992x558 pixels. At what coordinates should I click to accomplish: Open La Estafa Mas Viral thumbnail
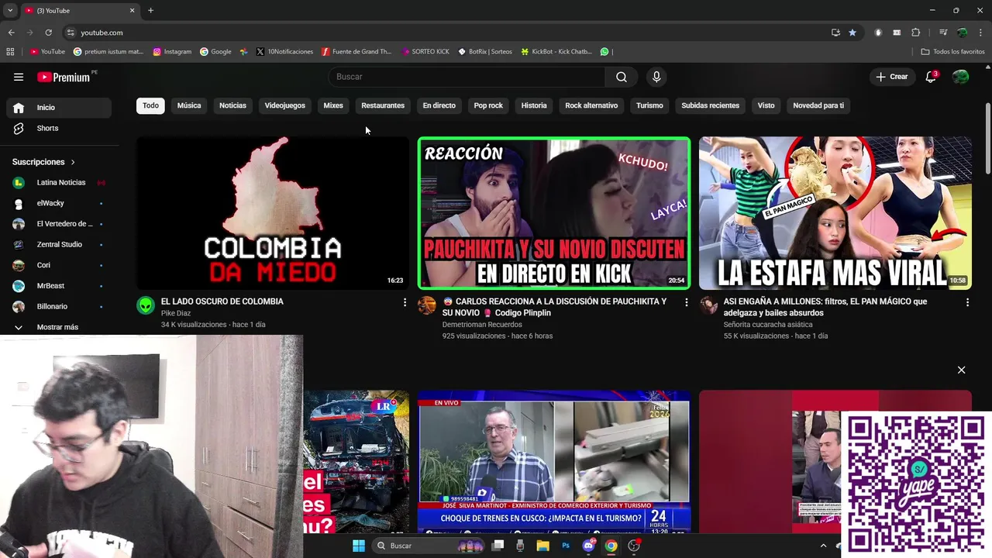click(x=835, y=213)
